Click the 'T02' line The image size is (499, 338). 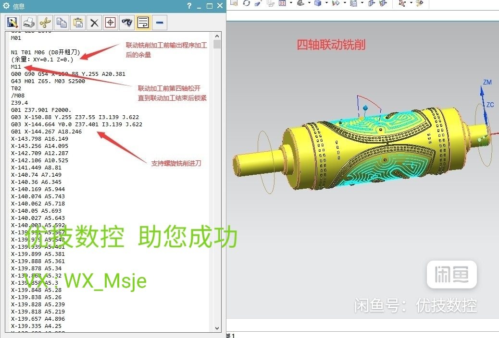(16, 88)
